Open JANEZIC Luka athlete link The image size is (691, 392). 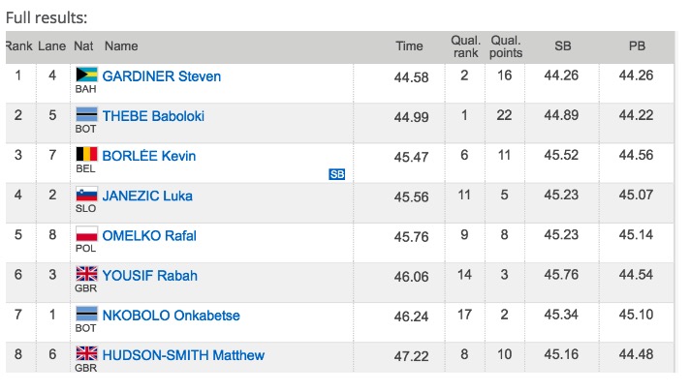[147, 196]
